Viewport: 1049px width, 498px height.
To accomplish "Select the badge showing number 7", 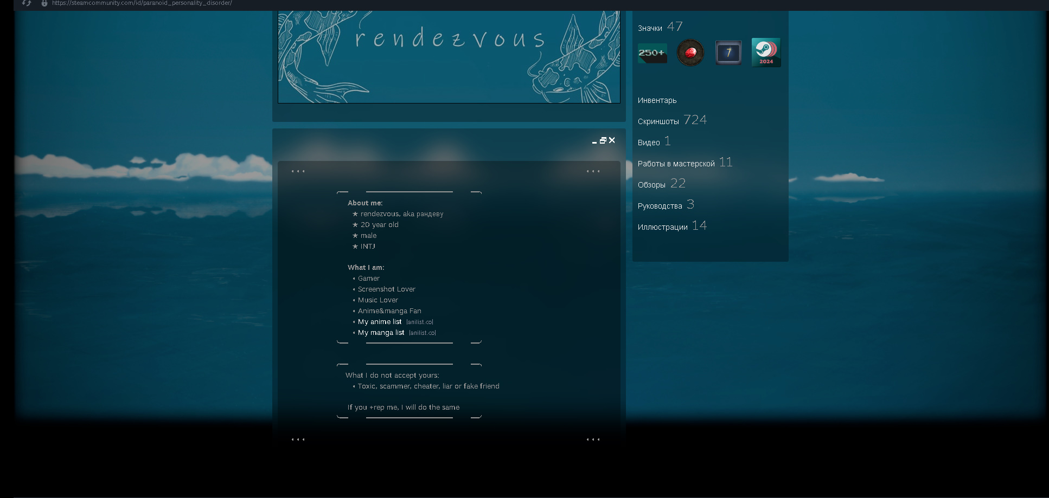I will 728,53.
